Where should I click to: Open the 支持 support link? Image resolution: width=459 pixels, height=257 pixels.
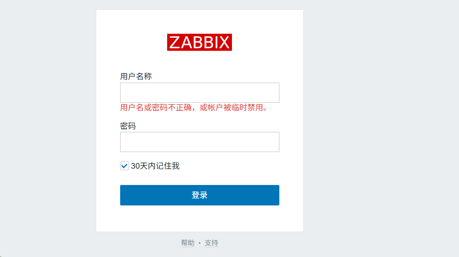click(x=211, y=243)
